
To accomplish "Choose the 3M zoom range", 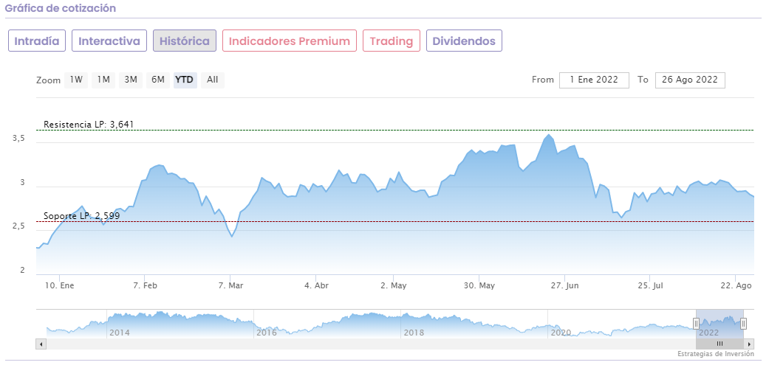I will tap(131, 80).
